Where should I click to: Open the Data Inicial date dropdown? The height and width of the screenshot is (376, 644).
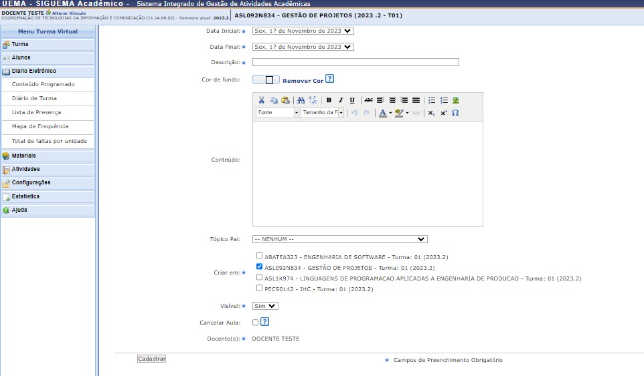point(303,31)
